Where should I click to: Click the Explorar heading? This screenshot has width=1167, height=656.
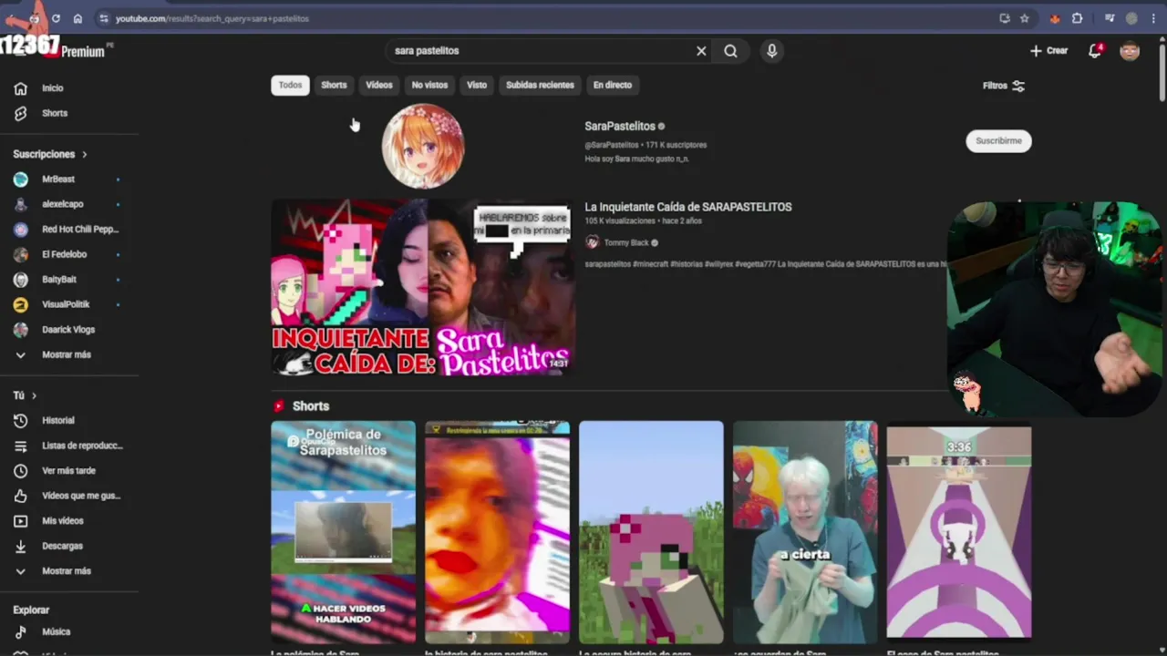tap(31, 610)
